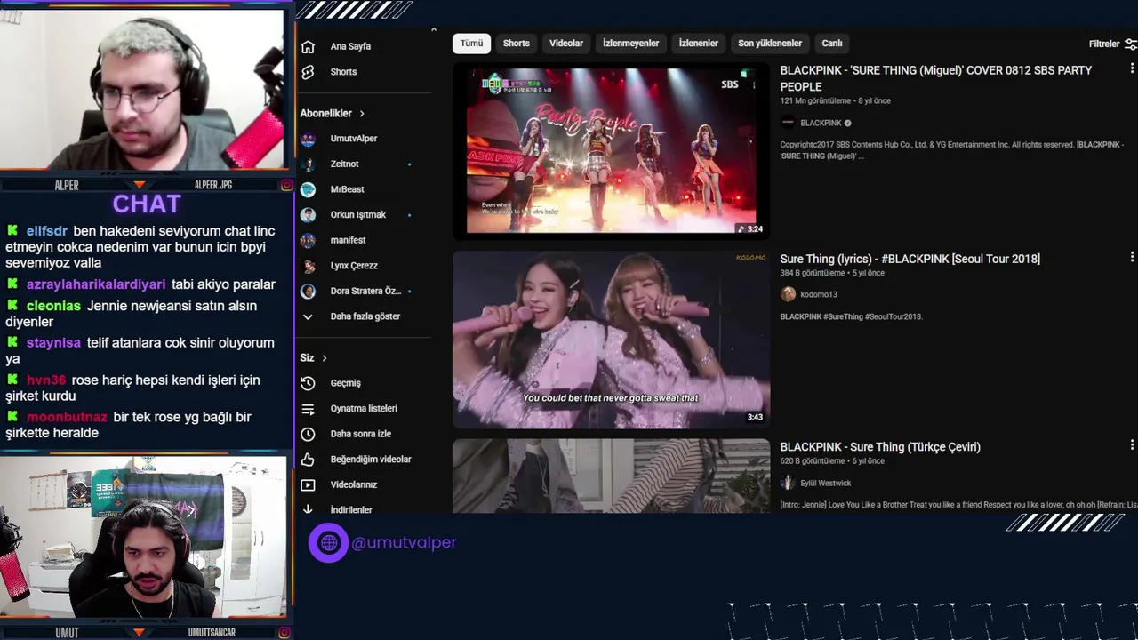Viewport: 1138px width, 640px height.
Task: Open manifest channel avatar
Action: pyautogui.click(x=308, y=240)
